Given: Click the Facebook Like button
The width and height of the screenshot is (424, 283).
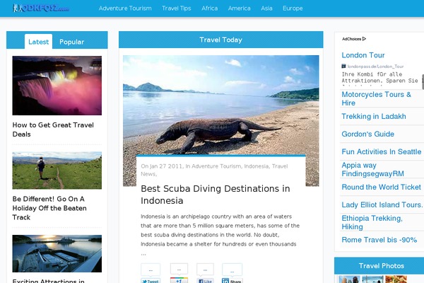Looking at the screenshot, I should pyautogui.click(x=205, y=281).
